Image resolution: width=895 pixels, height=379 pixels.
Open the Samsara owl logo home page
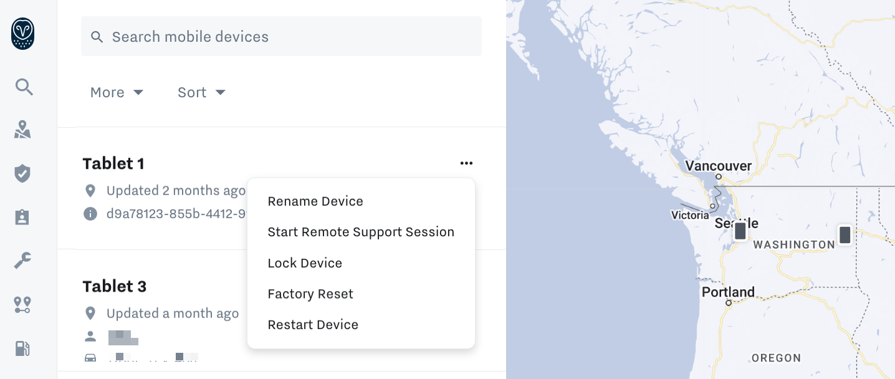click(22, 34)
